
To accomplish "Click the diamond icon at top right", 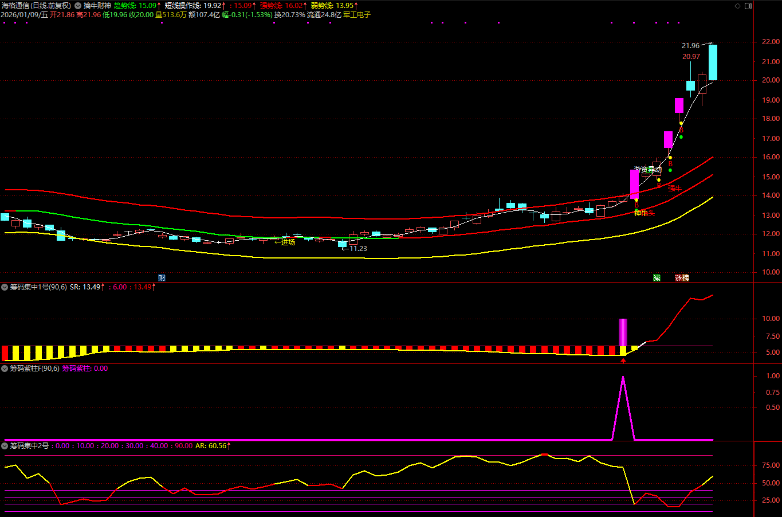I will (x=738, y=6).
